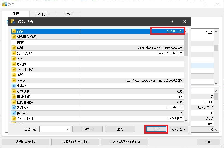
Task: Click the Australian Dollar vs Japanese Yen value
Action: 160,48
